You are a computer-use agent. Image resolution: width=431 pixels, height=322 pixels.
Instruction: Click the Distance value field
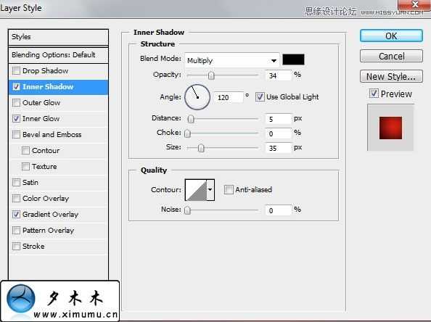(x=278, y=119)
